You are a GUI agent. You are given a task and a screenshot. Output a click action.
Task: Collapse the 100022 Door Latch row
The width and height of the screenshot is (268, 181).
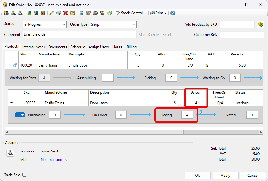coord(11,103)
